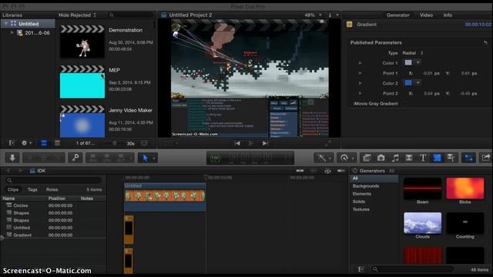The width and height of the screenshot is (493, 277).
Task: Play the viewer video
Action: pos(251,143)
